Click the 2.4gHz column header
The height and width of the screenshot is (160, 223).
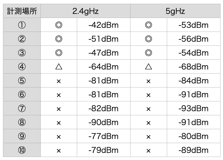pyautogui.click(x=85, y=11)
